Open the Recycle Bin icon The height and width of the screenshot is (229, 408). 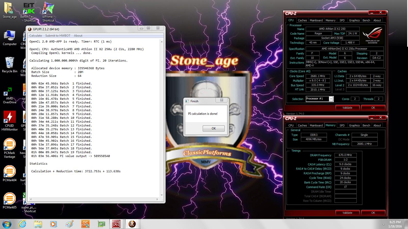coord(9,65)
